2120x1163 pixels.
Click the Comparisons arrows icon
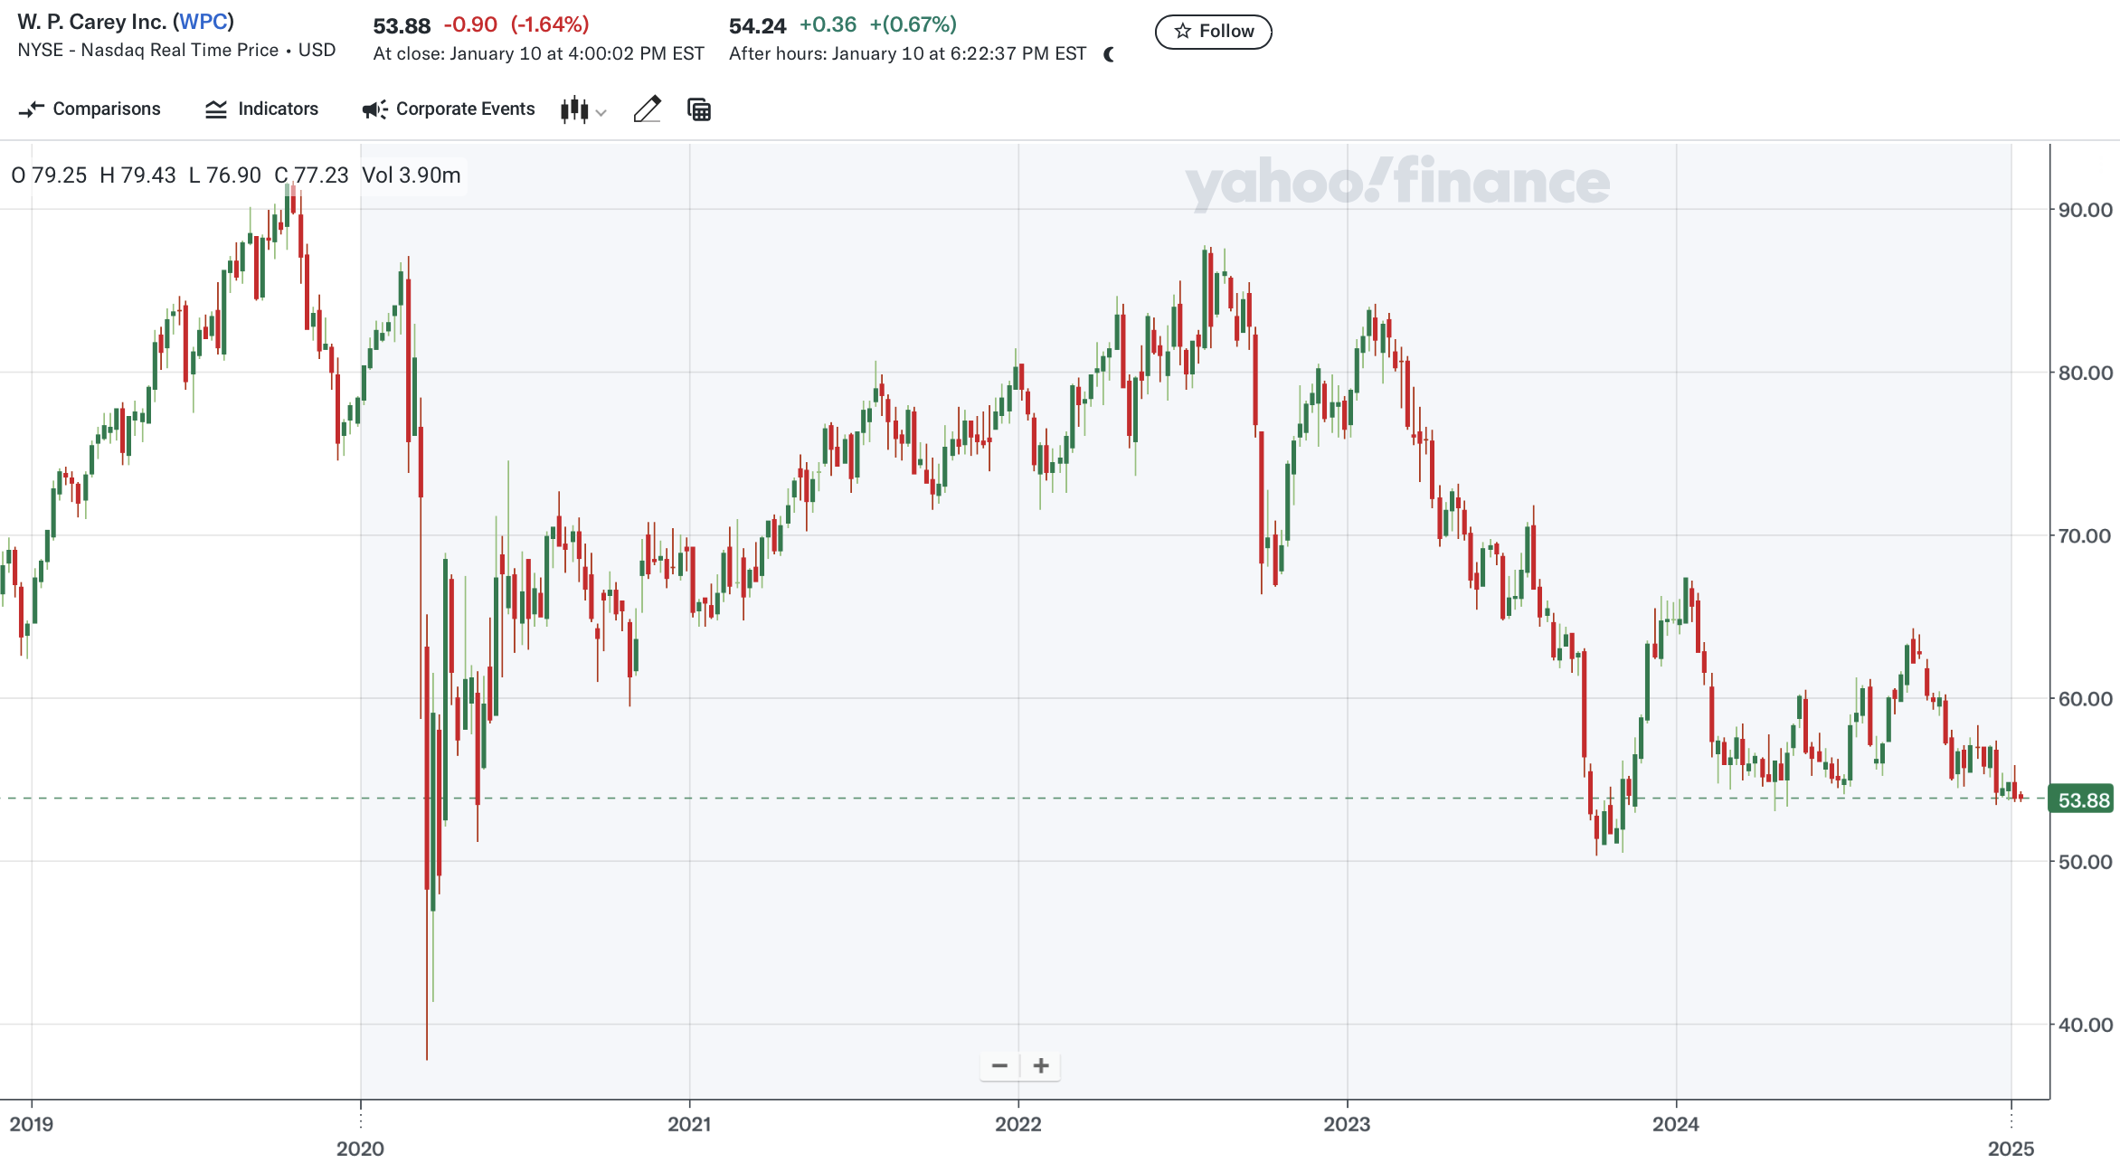[32, 109]
